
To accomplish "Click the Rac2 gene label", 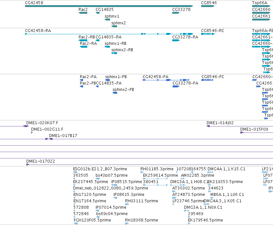I will (83, 10).
